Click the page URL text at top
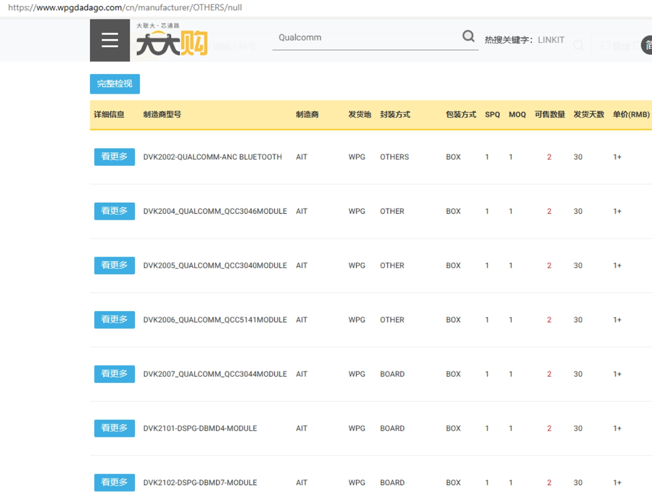Screen dimensions: 652x493 click(x=125, y=8)
